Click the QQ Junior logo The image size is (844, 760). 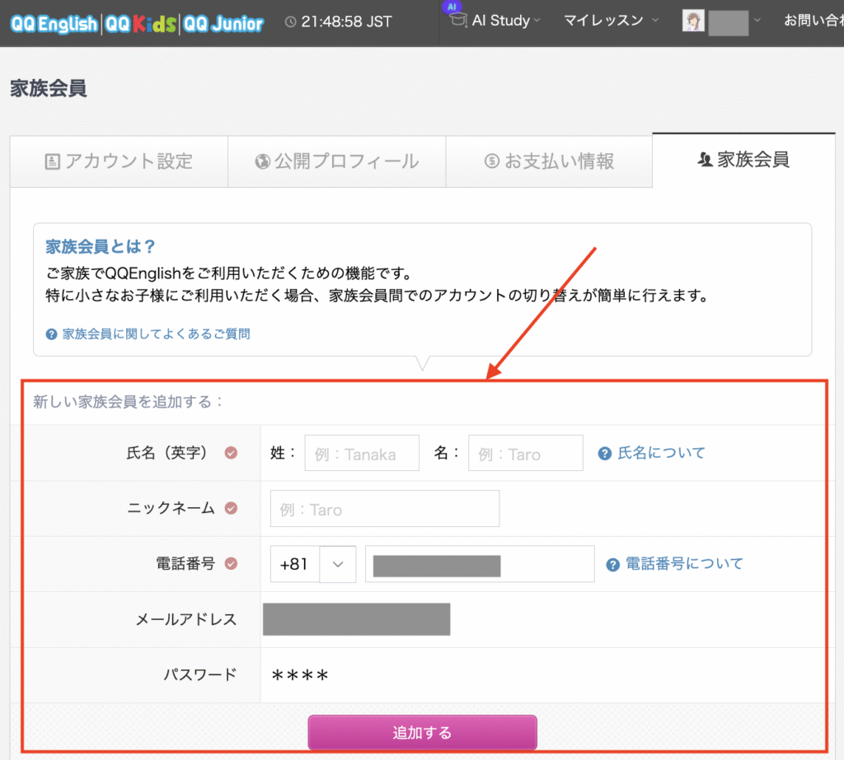click(x=223, y=23)
